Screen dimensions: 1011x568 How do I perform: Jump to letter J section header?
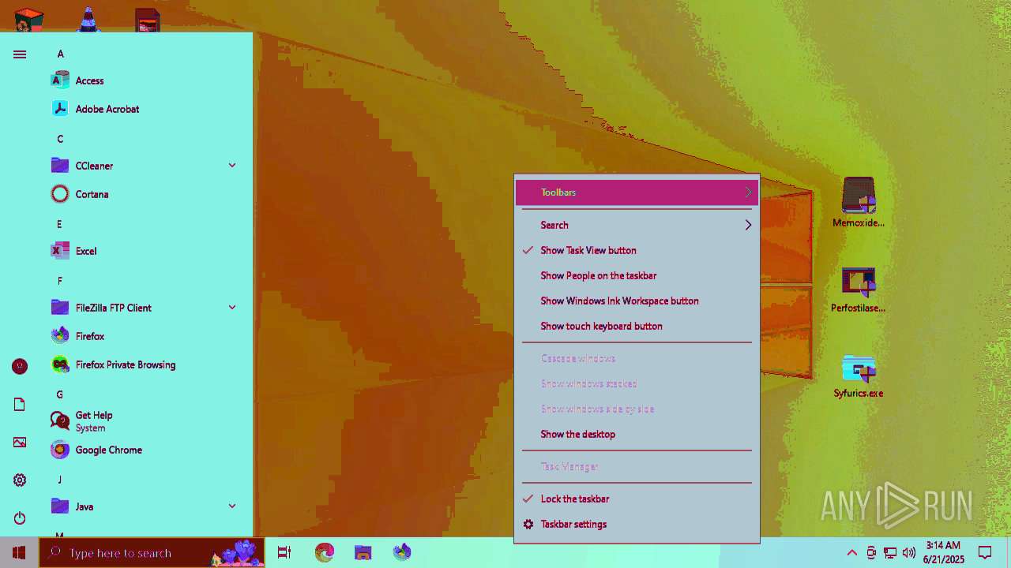click(59, 480)
